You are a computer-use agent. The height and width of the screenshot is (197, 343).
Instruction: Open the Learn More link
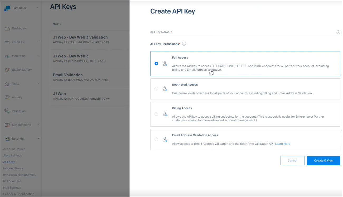pyautogui.click(x=282, y=144)
